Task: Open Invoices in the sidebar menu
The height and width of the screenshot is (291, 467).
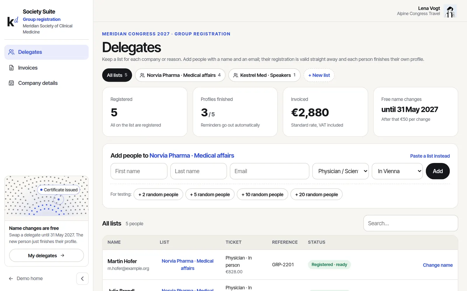Action: point(46,68)
